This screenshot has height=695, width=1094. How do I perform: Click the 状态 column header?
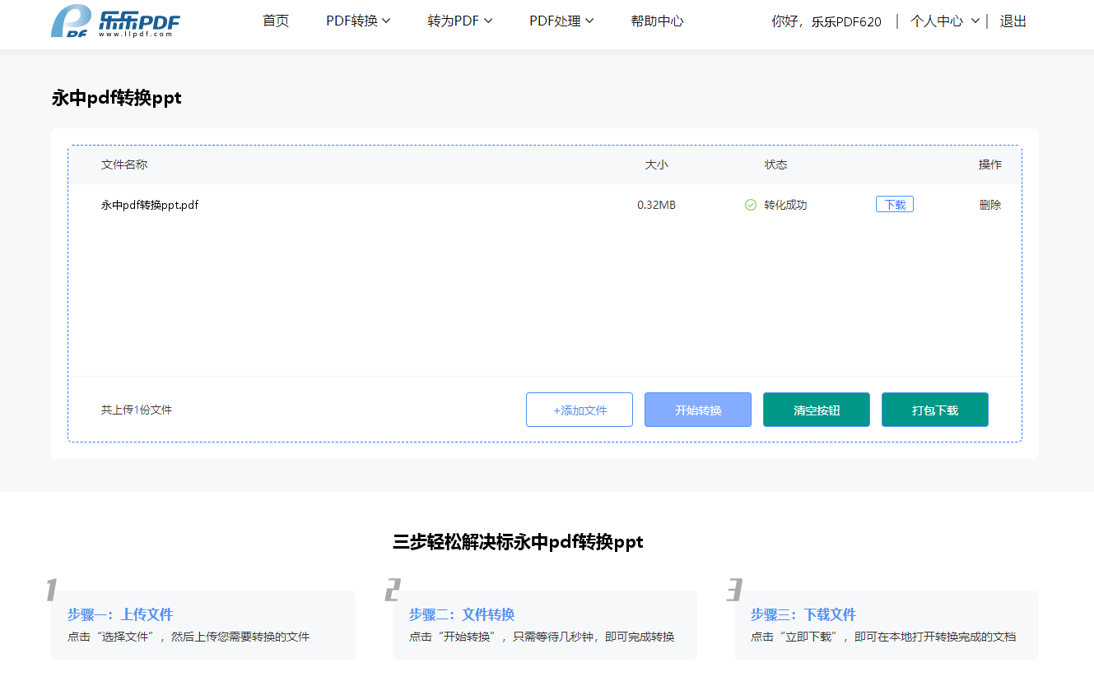coord(775,164)
